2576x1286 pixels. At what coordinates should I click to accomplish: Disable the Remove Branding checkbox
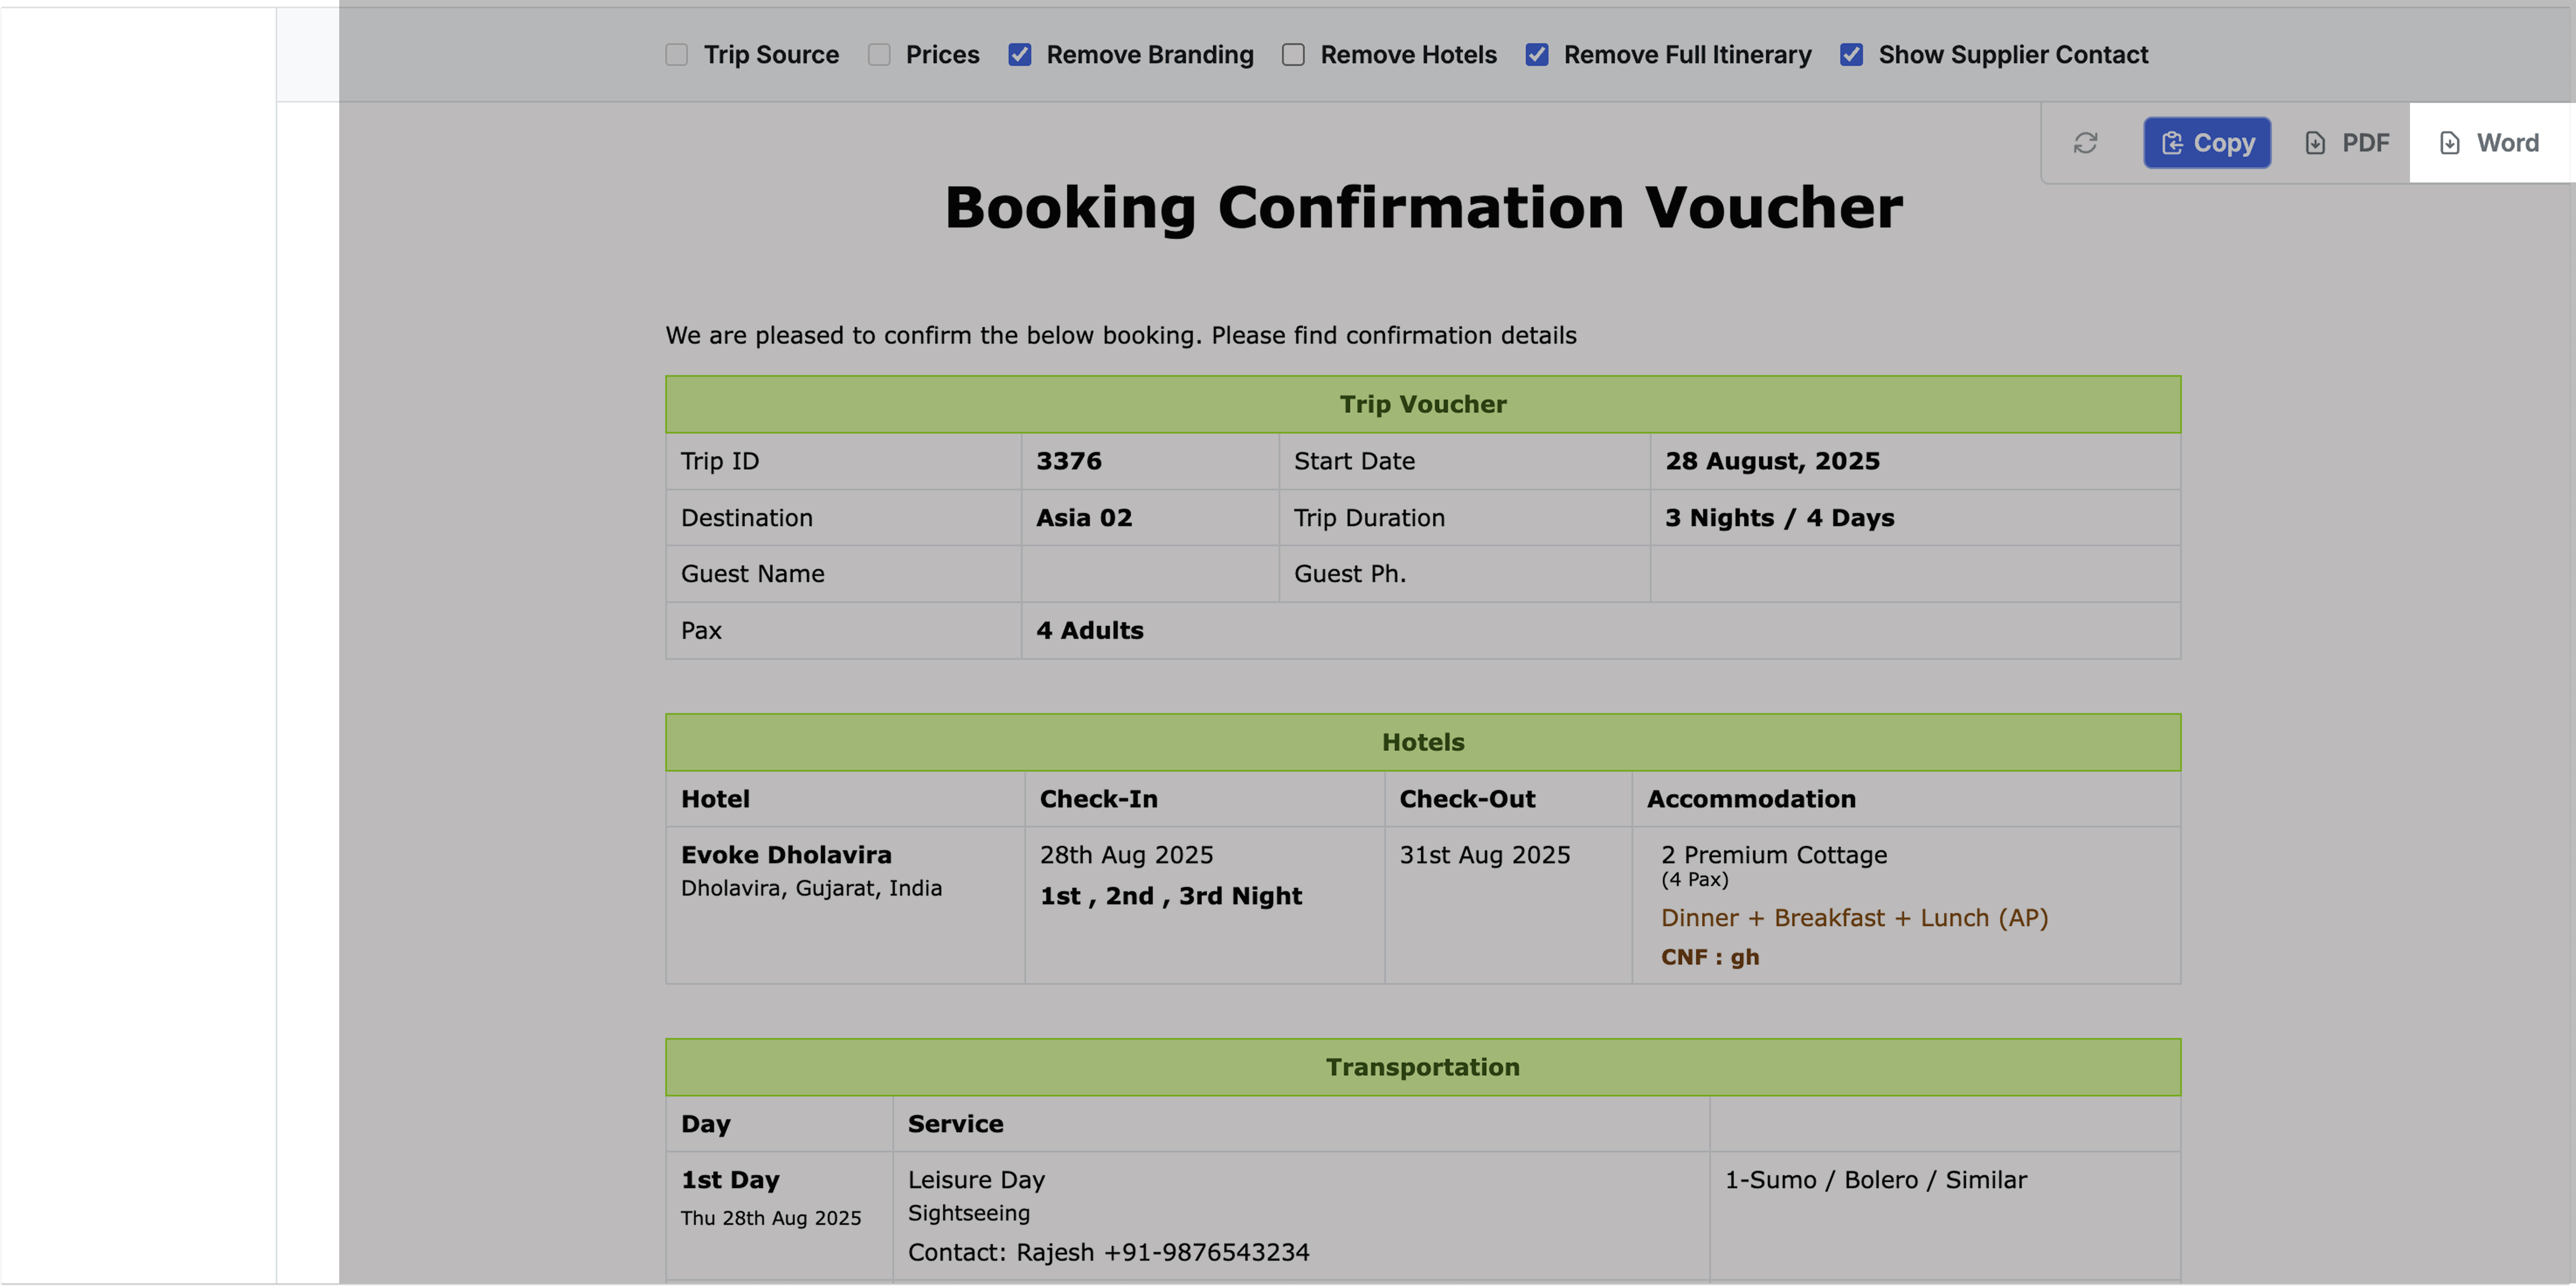1020,55
